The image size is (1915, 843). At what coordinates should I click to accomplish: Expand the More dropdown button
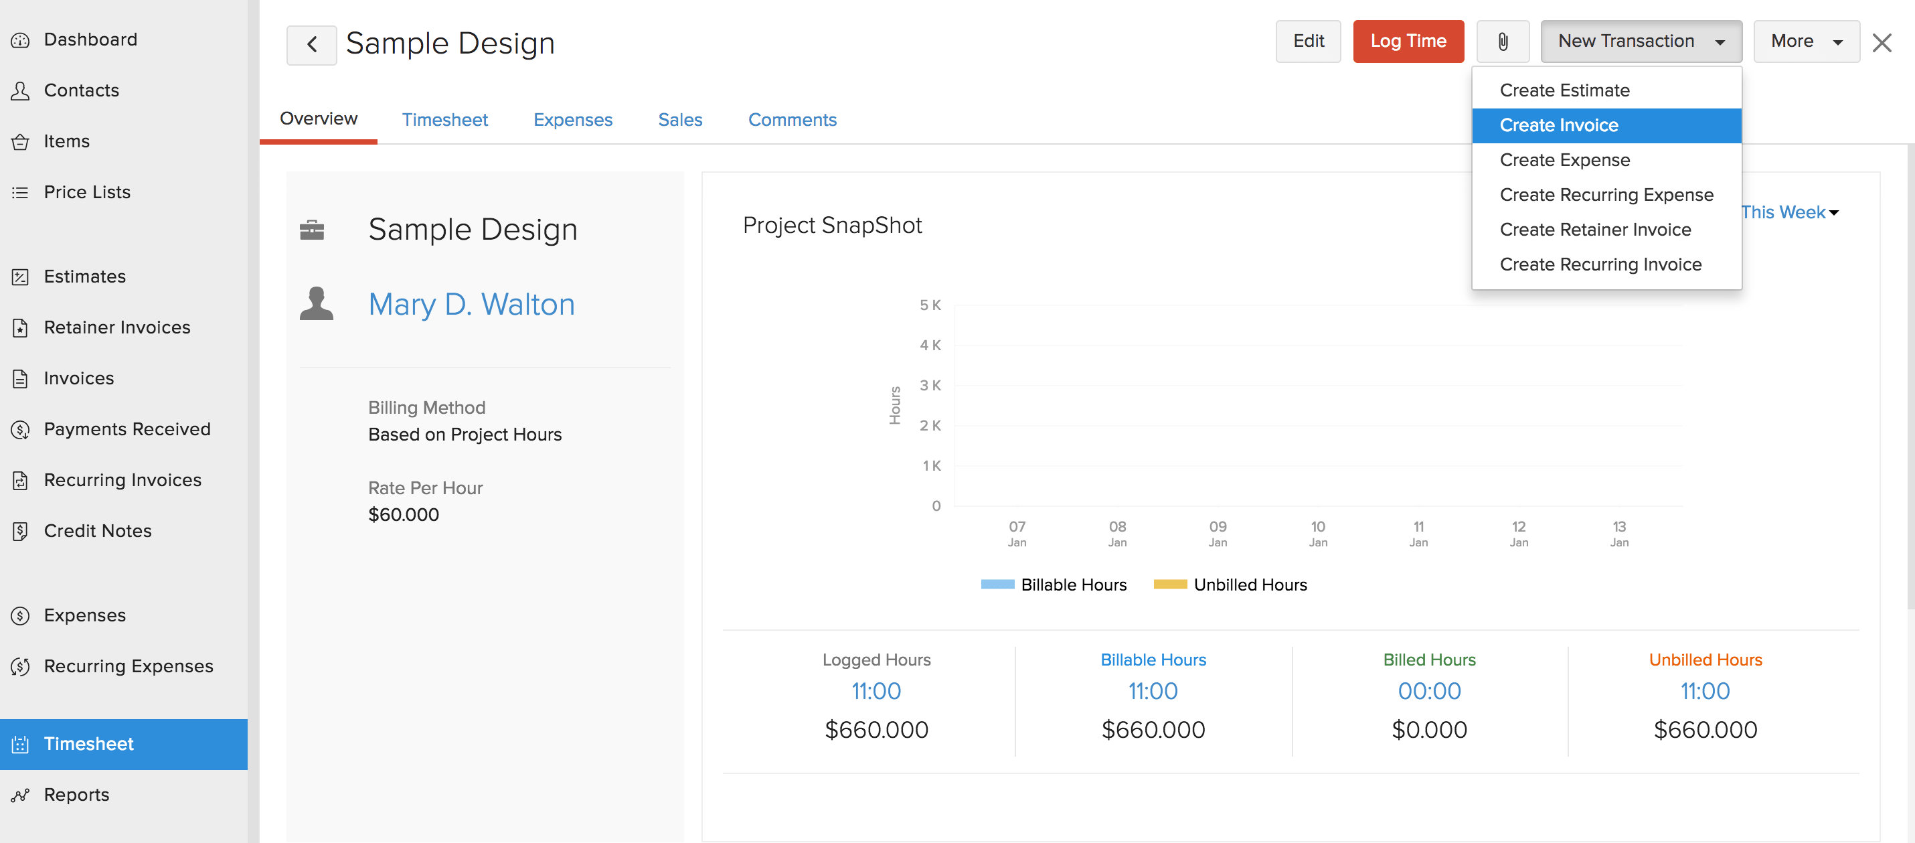click(1806, 42)
